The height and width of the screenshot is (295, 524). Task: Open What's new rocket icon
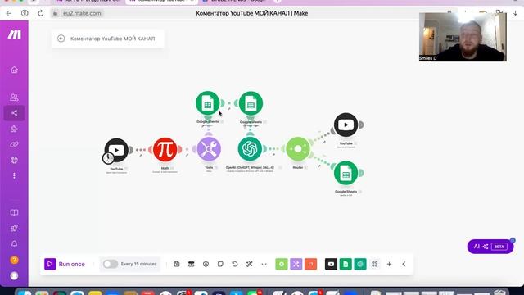point(14,228)
